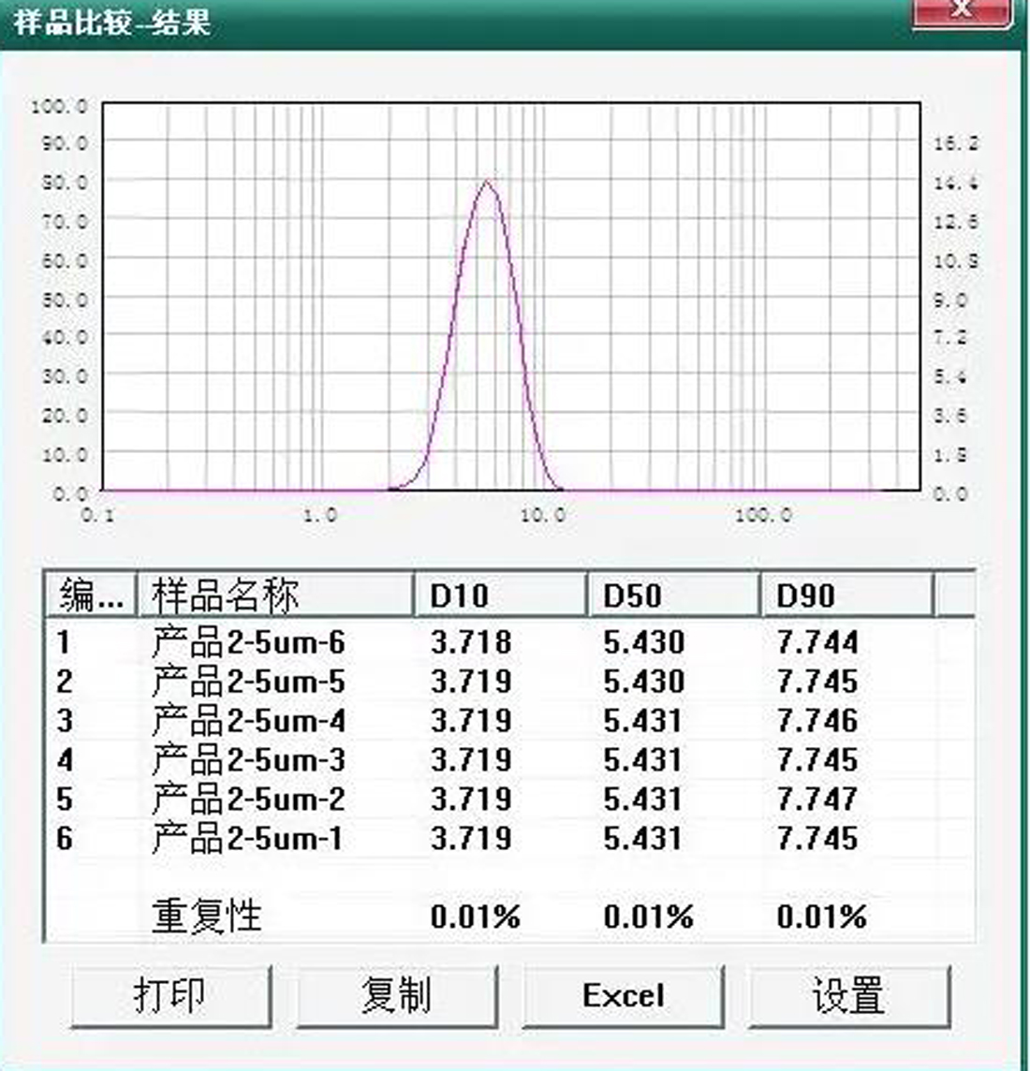The image size is (1030, 1071).
Task: Click D50 value 5.431 of 产品2-5um-1
Action: pyautogui.click(x=642, y=838)
